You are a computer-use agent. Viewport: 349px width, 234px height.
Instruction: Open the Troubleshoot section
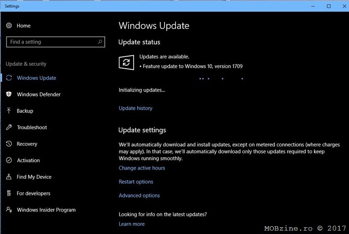click(32, 127)
